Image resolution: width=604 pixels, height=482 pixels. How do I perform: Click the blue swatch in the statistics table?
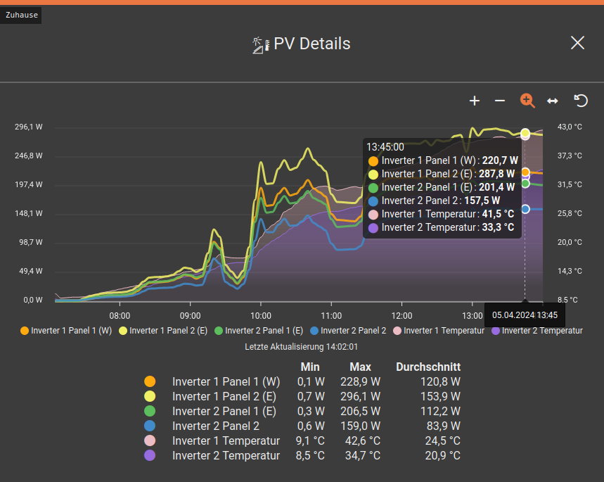[x=150, y=426]
